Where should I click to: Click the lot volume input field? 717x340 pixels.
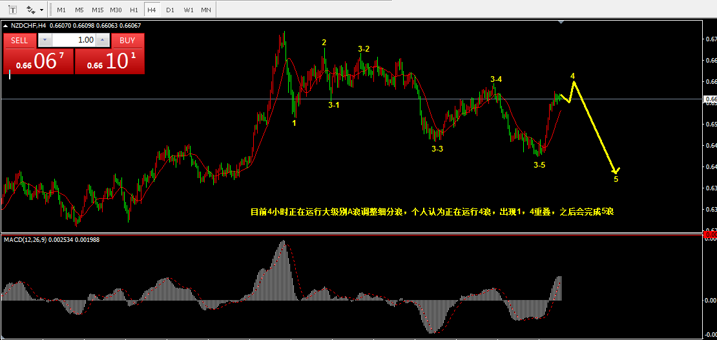point(74,40)
